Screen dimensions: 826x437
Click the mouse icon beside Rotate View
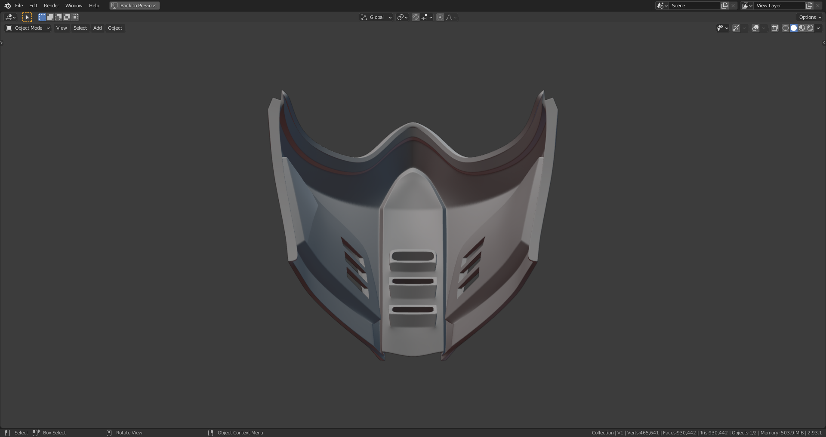tap(109, 433)
